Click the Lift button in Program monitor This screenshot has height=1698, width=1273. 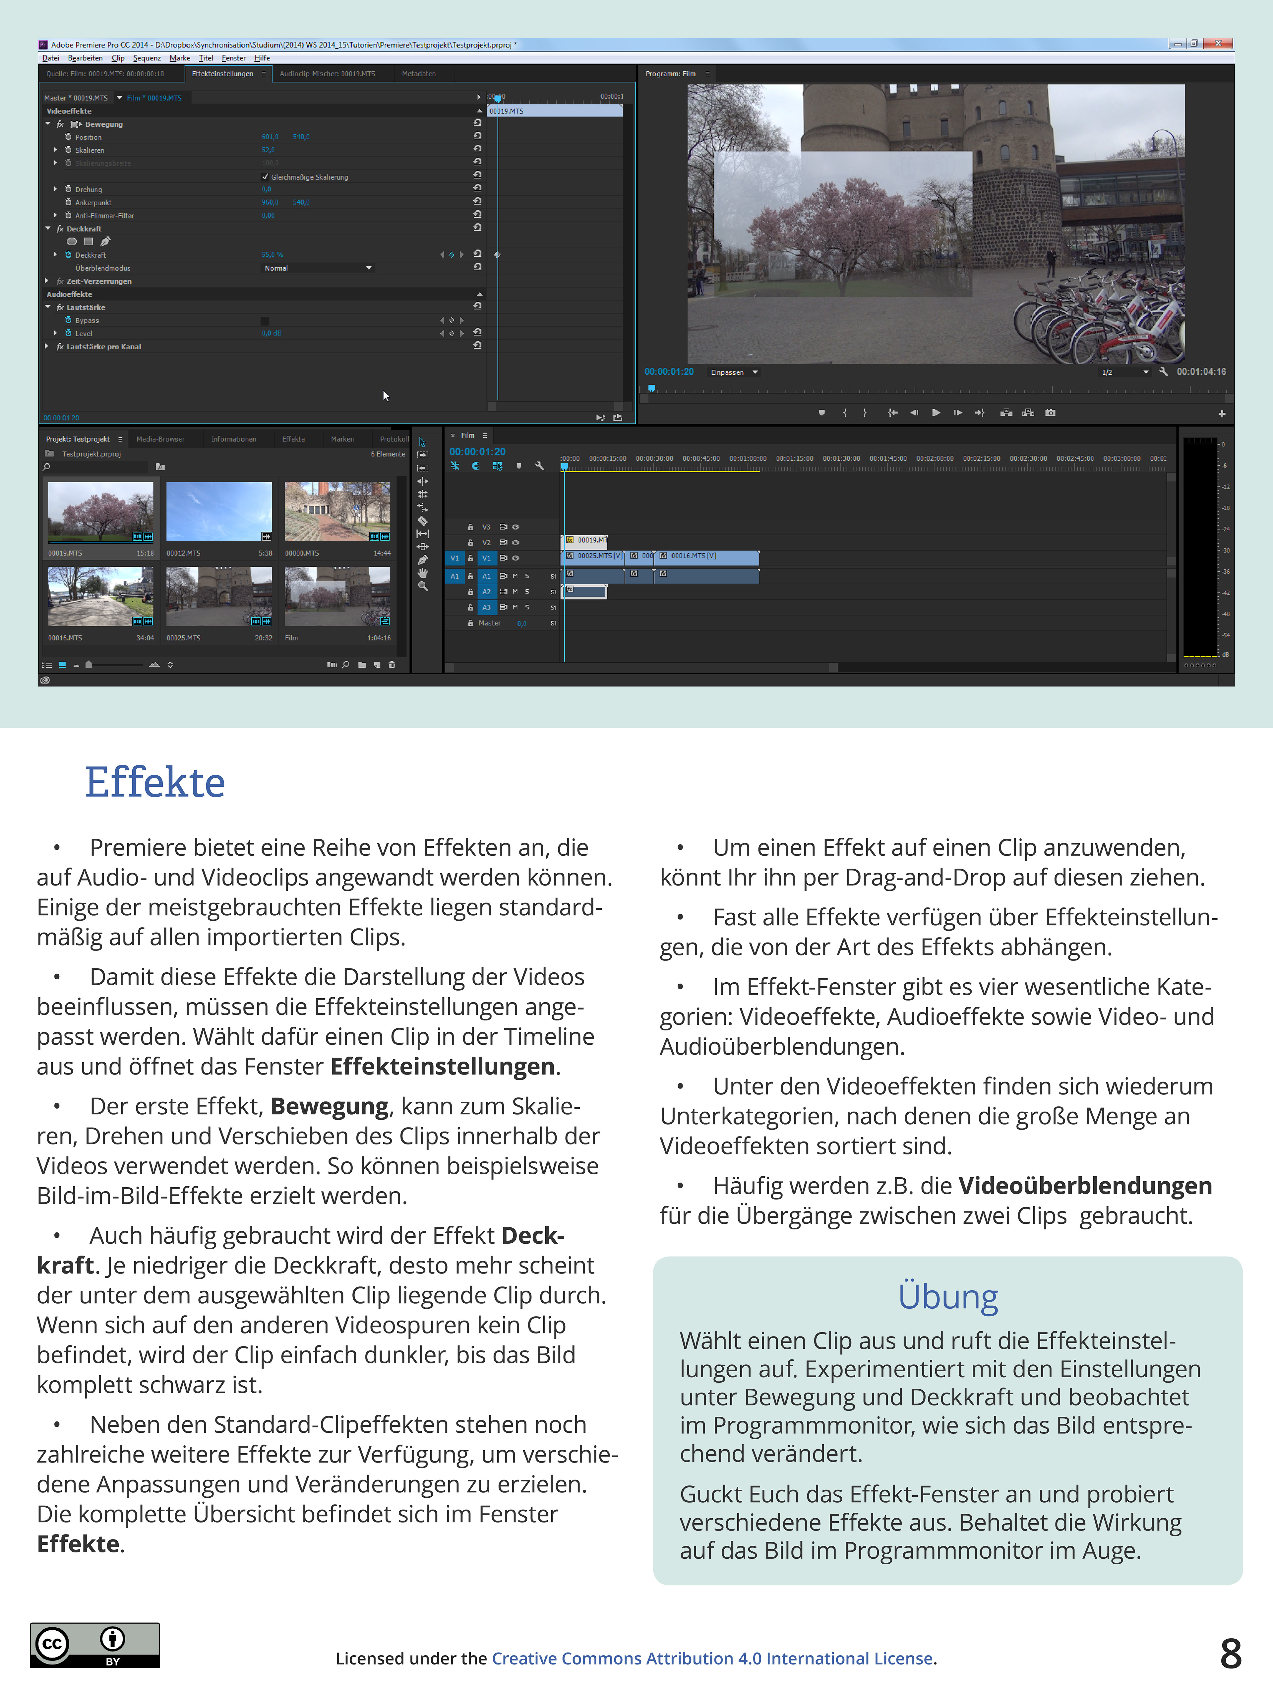tap(1006, 413)
